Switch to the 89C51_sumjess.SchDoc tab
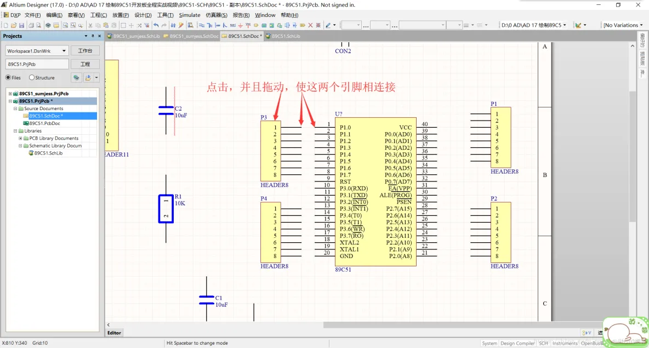The image size is (649, 348). tap(191, 36)
